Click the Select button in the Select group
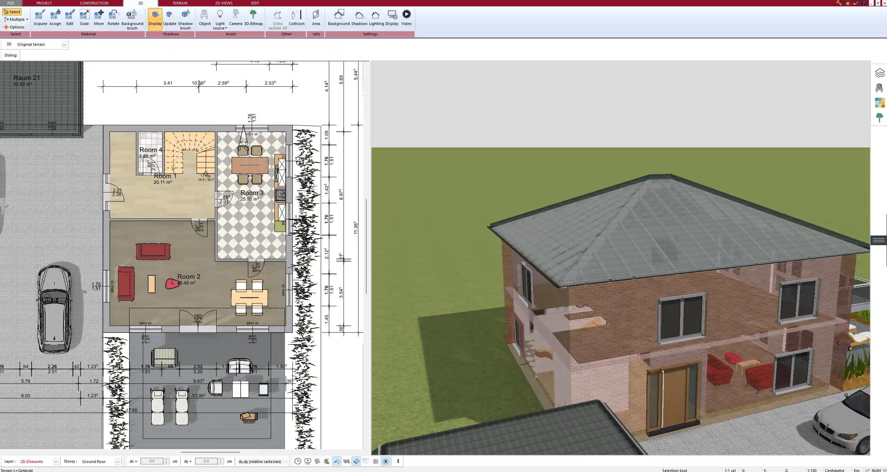 [x=12, y=11]
